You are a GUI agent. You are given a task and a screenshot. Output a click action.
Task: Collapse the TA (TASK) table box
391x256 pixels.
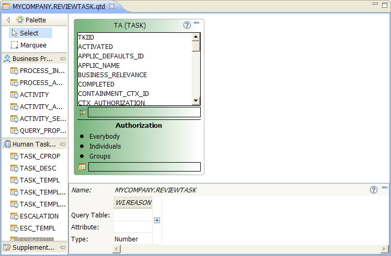click(x=197, y=22)
